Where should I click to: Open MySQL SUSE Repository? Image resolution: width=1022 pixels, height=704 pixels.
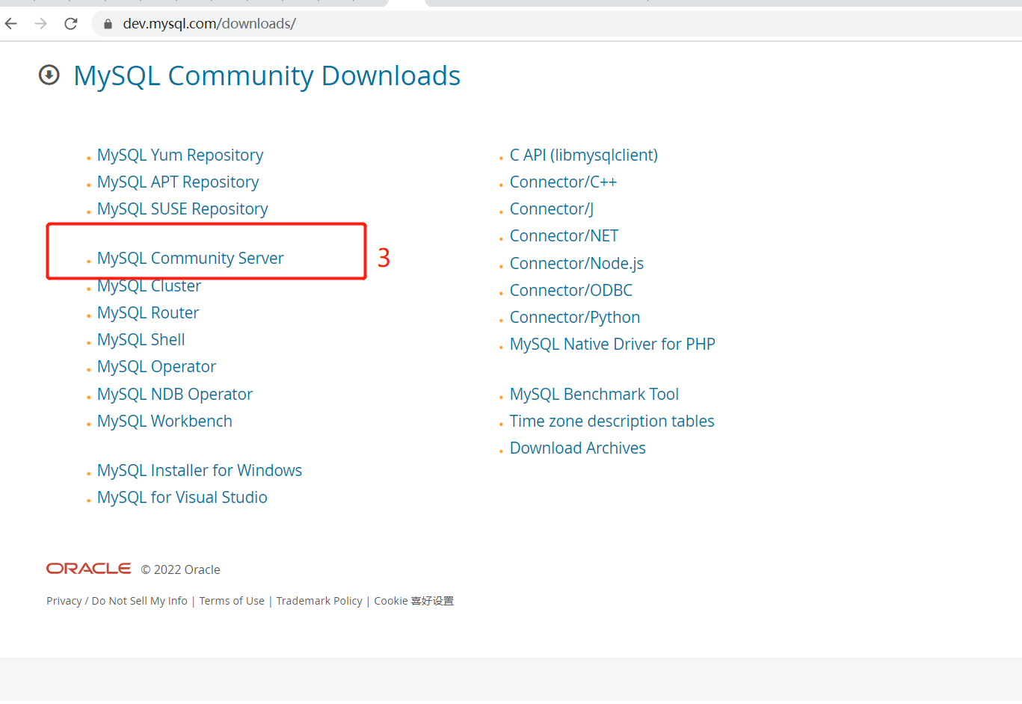182,209
